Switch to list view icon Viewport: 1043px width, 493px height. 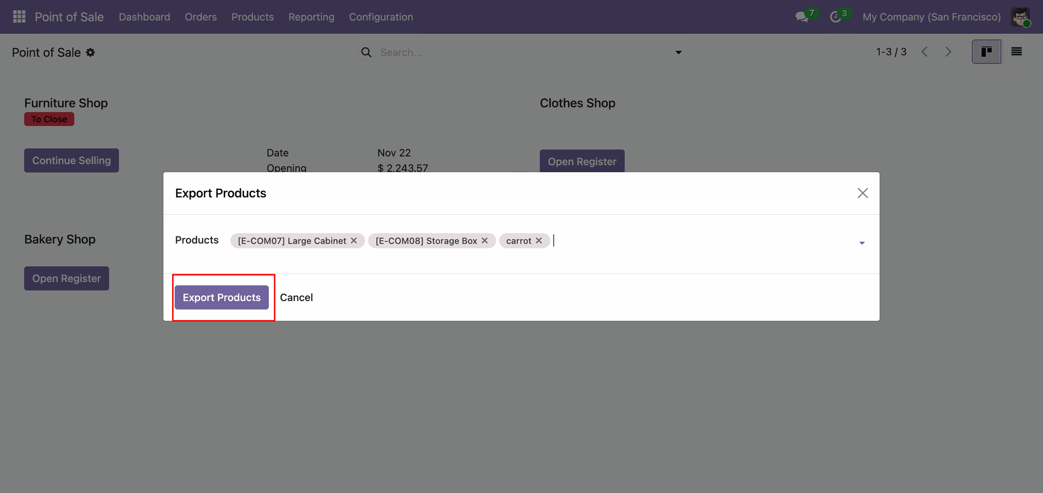1016,52
